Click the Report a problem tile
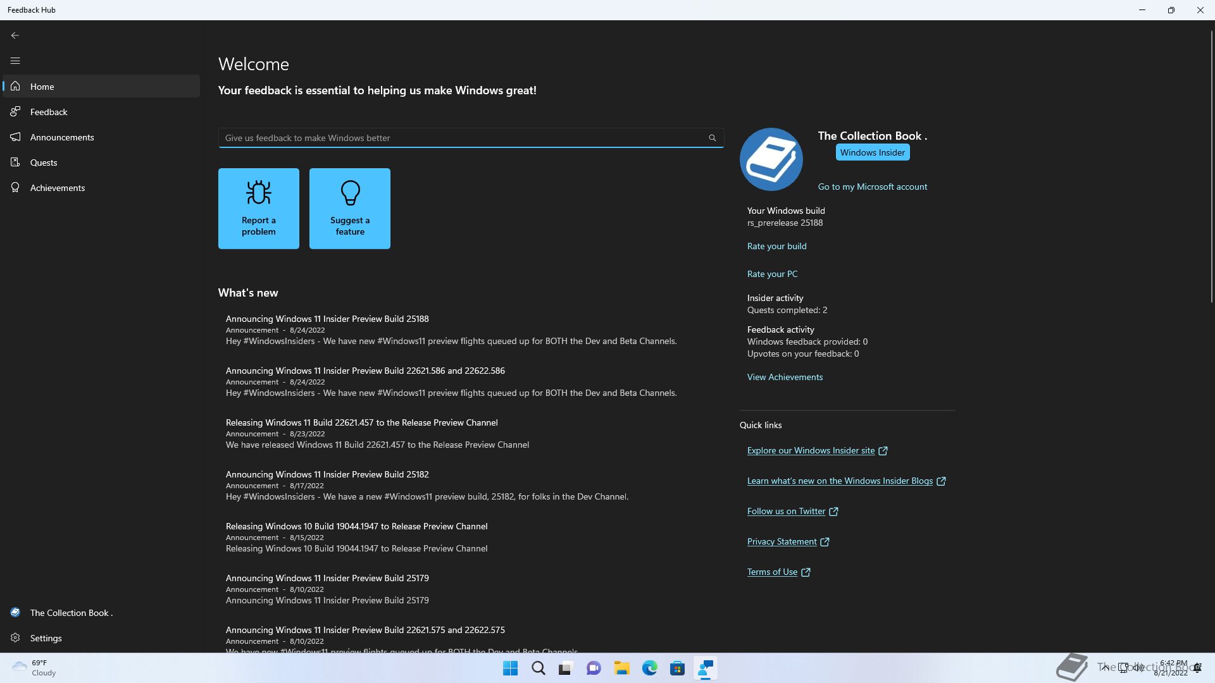Viewport: 1215px width, 683px height. [259, 209]
